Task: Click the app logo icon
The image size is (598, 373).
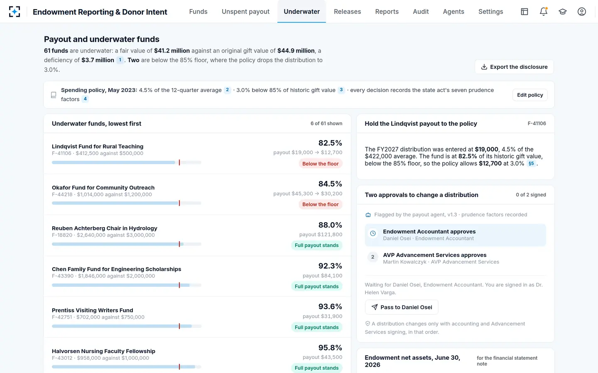Action: click(15, 12)
